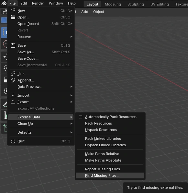Click the Append paperclip icon
This screenshot has width=188, height=193.
point(13,80)
